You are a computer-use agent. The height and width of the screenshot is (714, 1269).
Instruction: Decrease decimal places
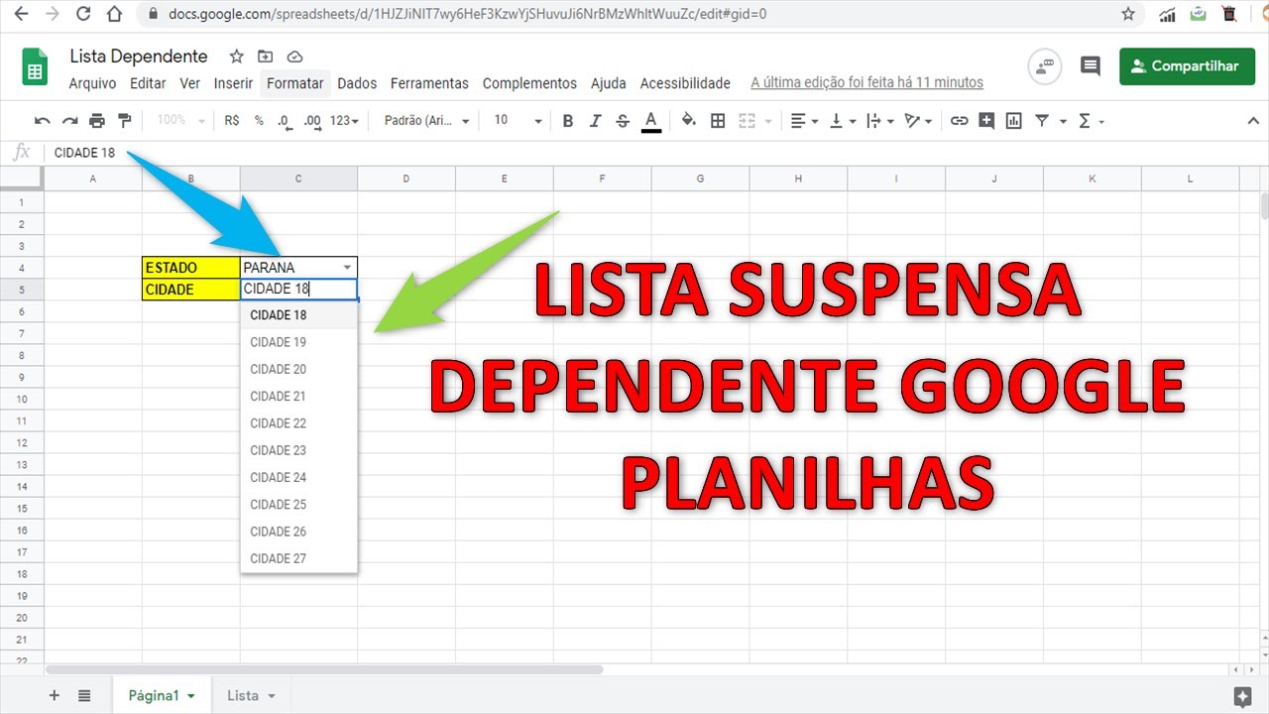click(x=285, y=121)
